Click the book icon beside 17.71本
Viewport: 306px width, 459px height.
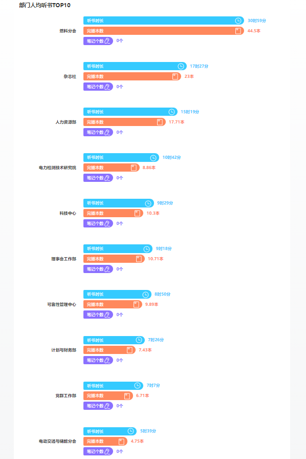point(160,122)
